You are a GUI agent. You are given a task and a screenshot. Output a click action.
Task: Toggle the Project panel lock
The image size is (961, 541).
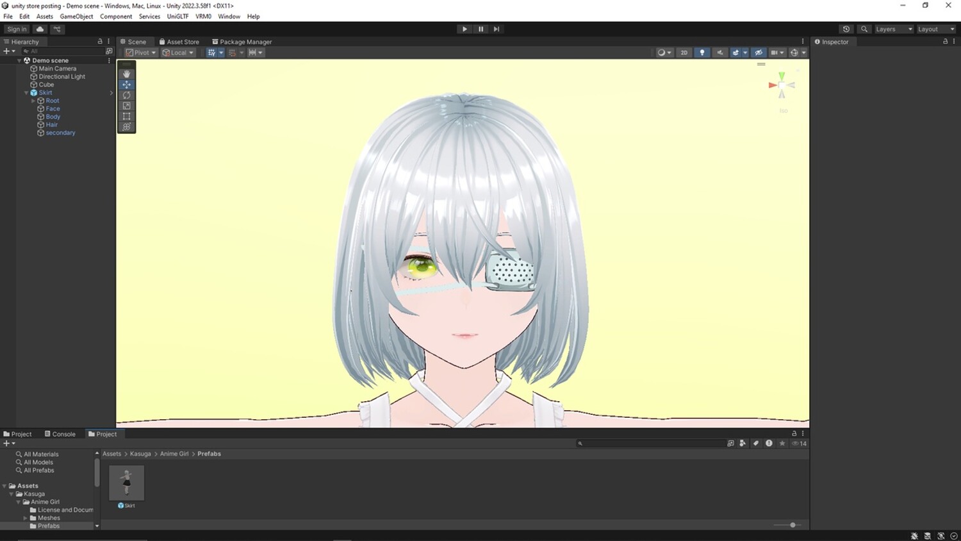(x=794, y=433)
